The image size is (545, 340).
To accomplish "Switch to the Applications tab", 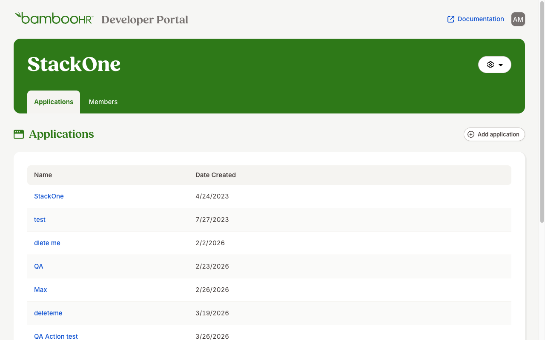I will [54, 102].
